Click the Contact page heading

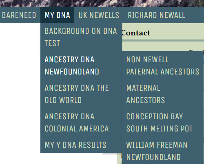pyautogui.click(x=136, y=33)
